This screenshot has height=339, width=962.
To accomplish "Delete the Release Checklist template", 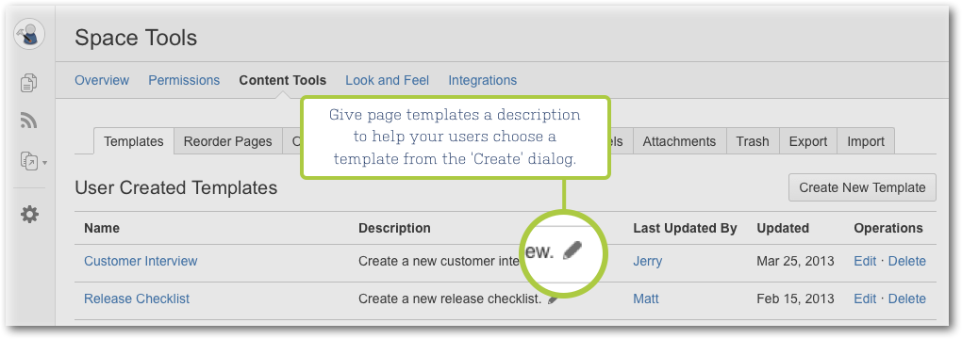I will [x=906, y=299].
